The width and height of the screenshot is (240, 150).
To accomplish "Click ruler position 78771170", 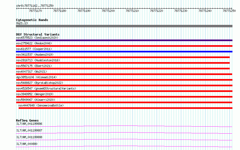I will [35, 11].
